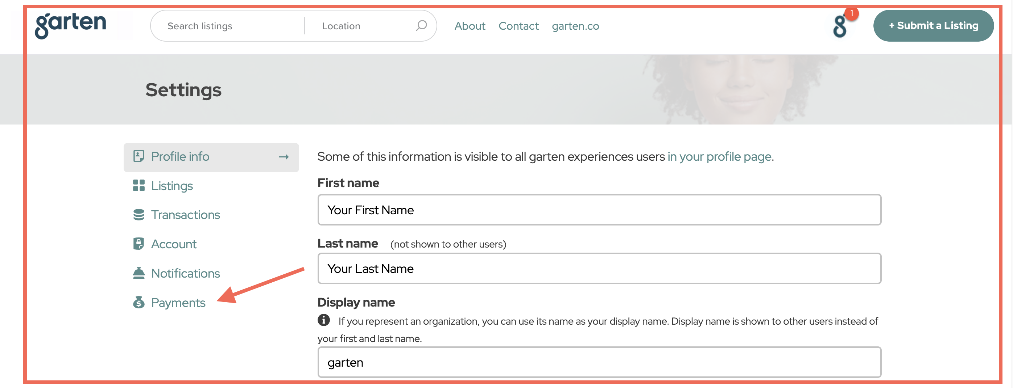Click the search magnifier icon
The image size is (1013, 388).
(x=421, y=26)
